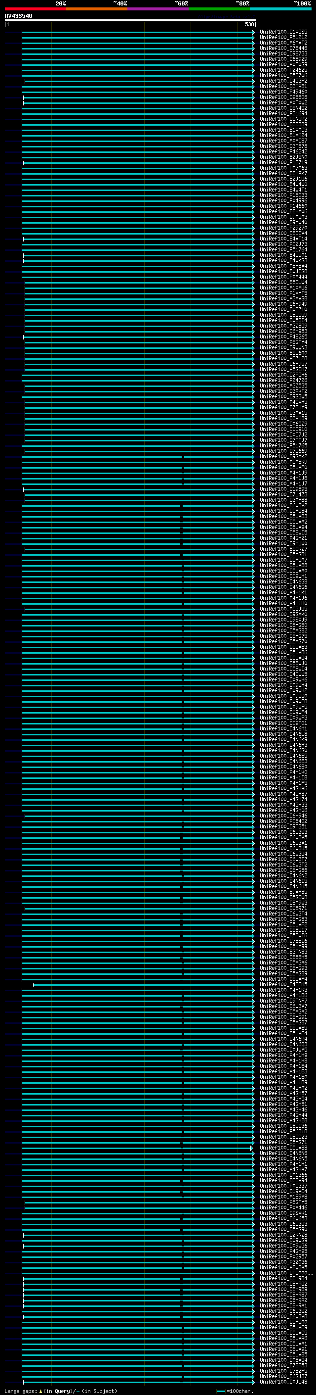Click hit label UniRef100_Q1XDS5

[x=283, y=32]
